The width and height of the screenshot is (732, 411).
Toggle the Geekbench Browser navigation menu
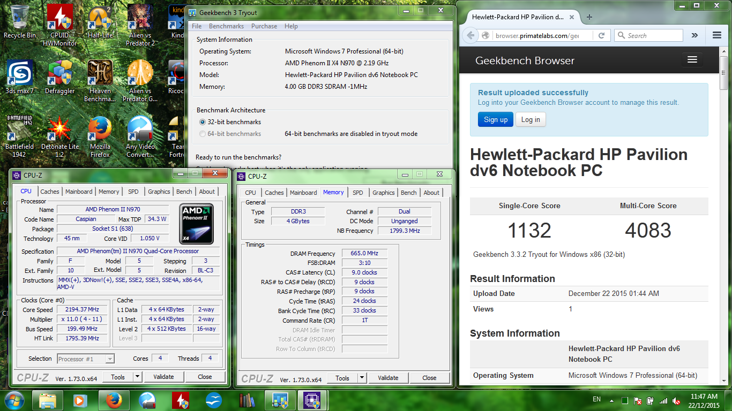[x=692, y=60]
